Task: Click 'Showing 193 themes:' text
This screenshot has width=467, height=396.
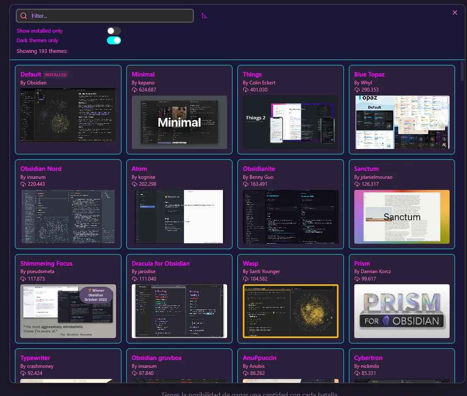Action: tap(42, 51)
